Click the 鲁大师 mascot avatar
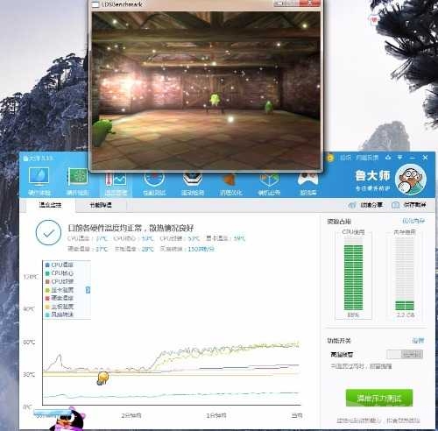Viewport: 438px width, 431px height. [410, 180]
